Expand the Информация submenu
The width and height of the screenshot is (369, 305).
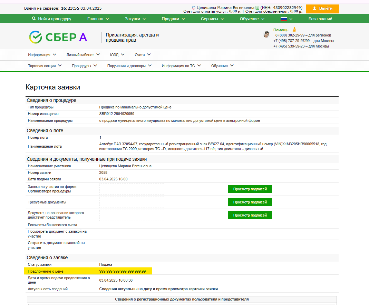point(42,55)
